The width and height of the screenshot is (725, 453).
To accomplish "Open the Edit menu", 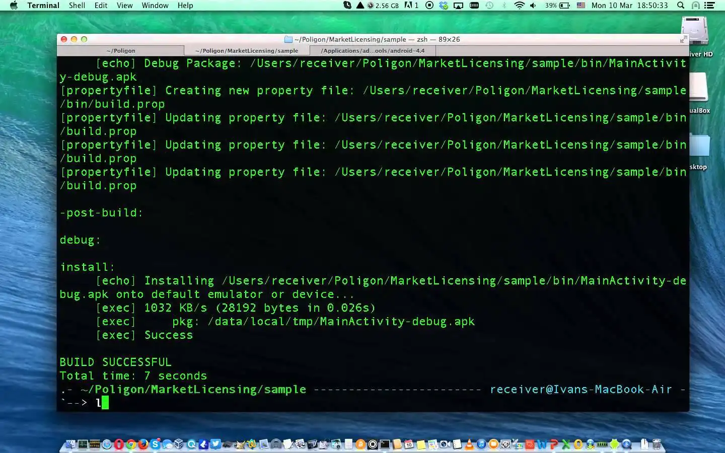I will coord(101,6).
